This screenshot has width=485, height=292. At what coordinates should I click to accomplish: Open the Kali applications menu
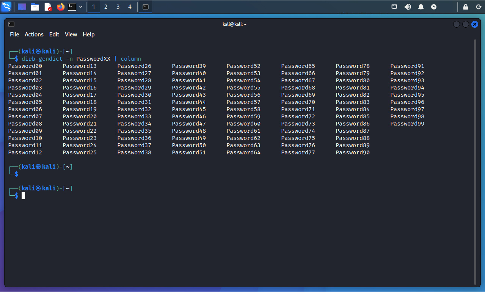point(6,7)
